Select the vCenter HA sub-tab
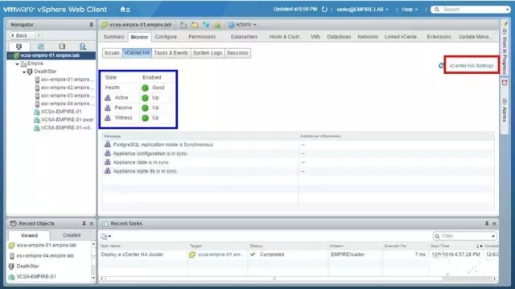Image resolution: width=515 pixels, height=289 pixels. 137,53
